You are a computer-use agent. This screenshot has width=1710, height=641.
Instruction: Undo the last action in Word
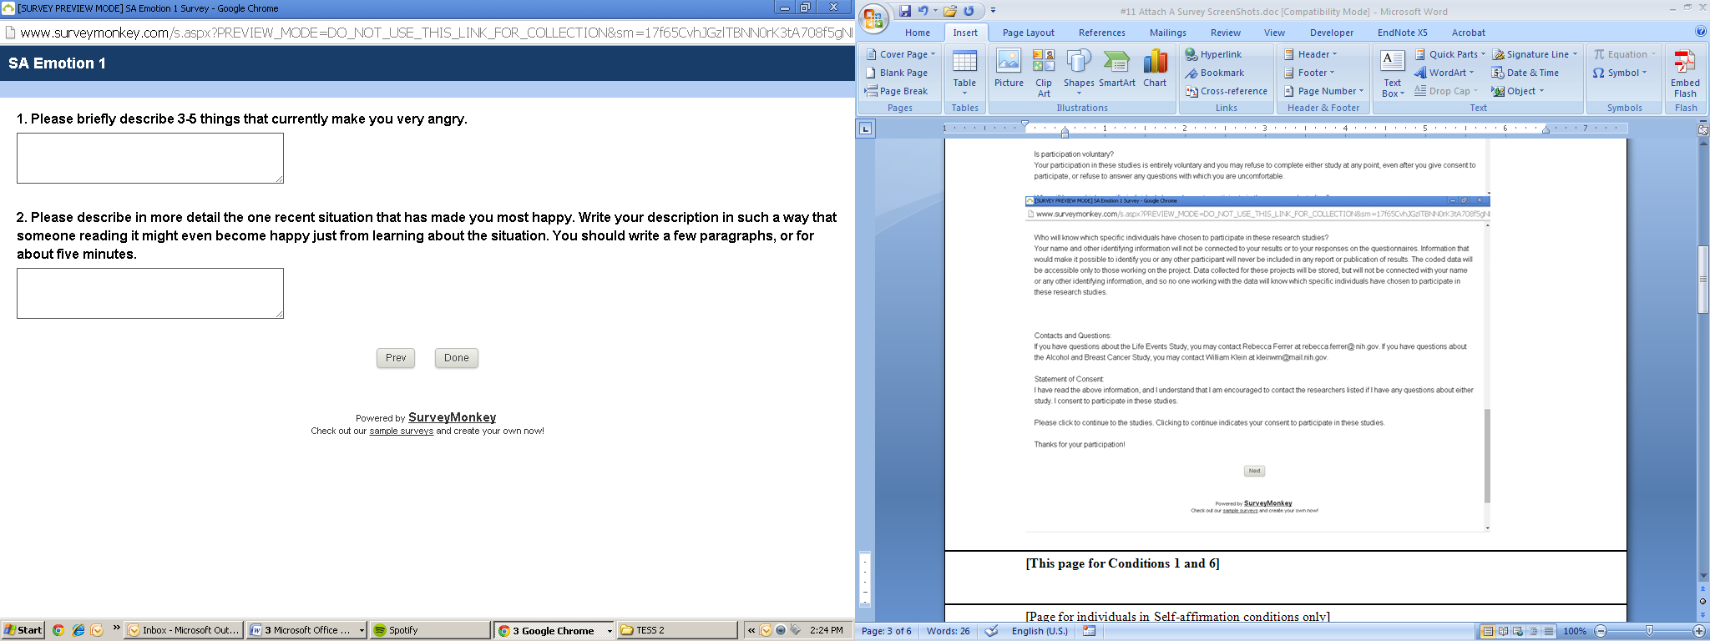(x=923, y=11)
